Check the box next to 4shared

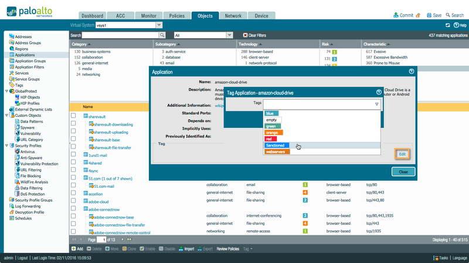coord(73,163)
